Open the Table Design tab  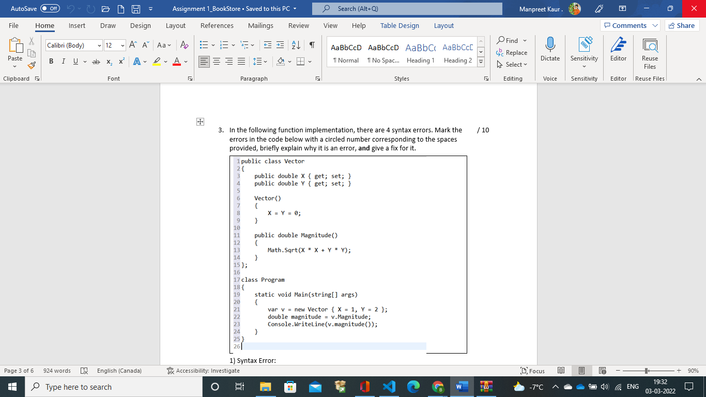click(400, 25)
